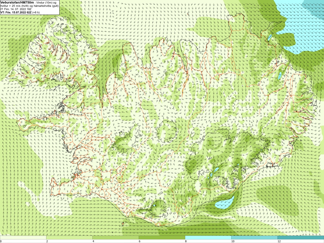Select the 4–6 m/s green color band

116,238
